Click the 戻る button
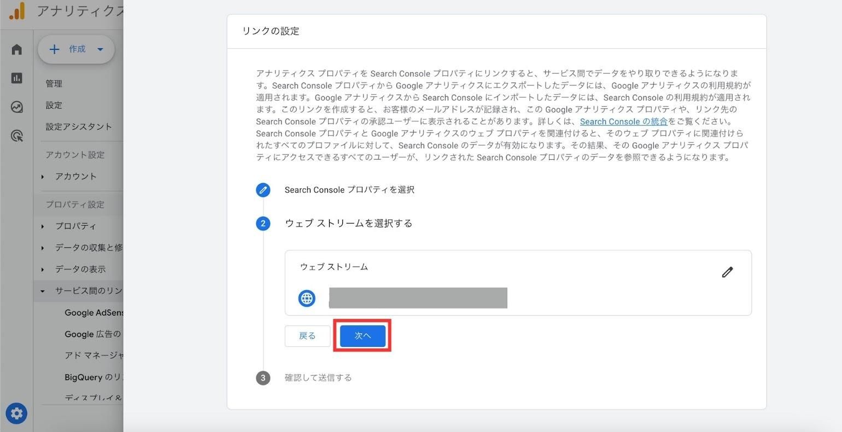842x432 pixels. click(307, 336)
